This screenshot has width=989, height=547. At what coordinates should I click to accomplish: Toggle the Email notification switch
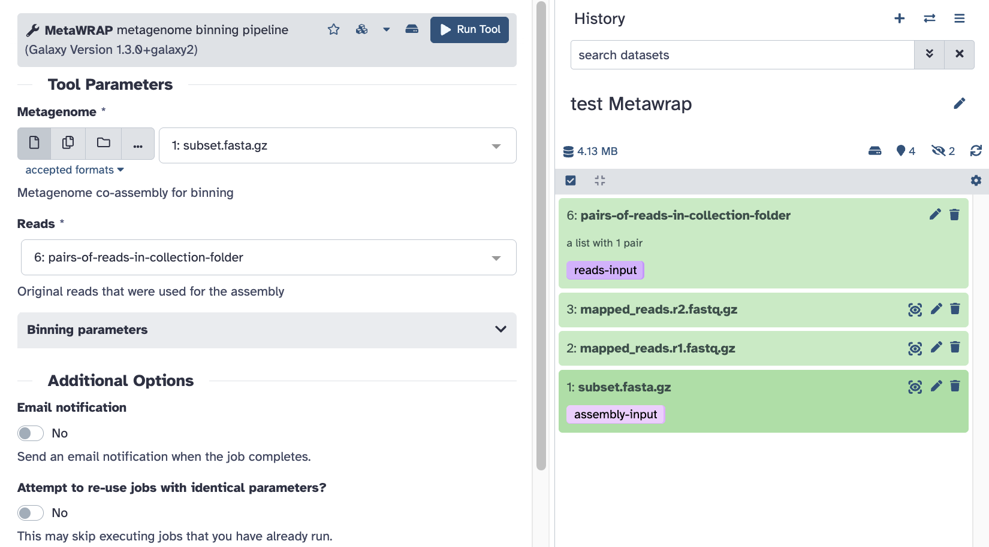coord(31,433)
